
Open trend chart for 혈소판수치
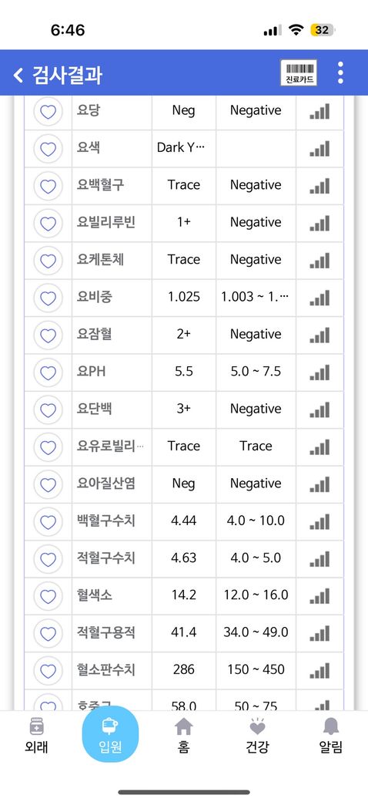point(319,670)
